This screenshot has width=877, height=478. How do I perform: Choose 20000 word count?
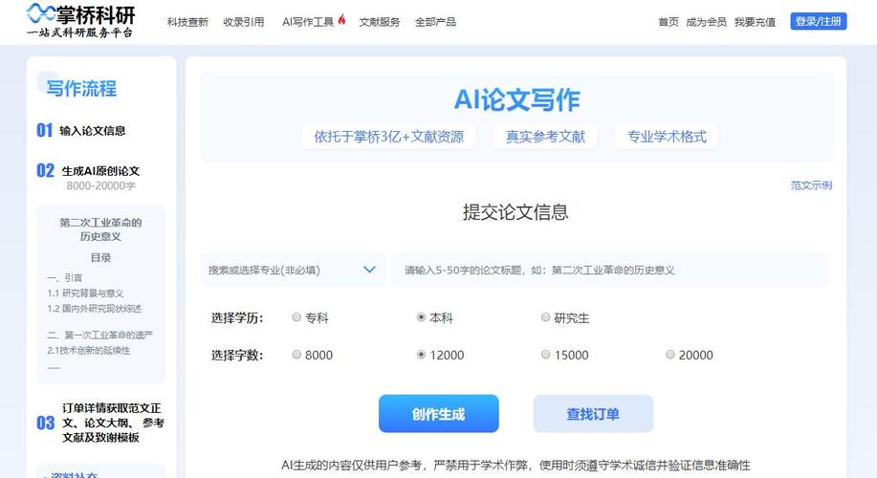(x=670, y=355)
